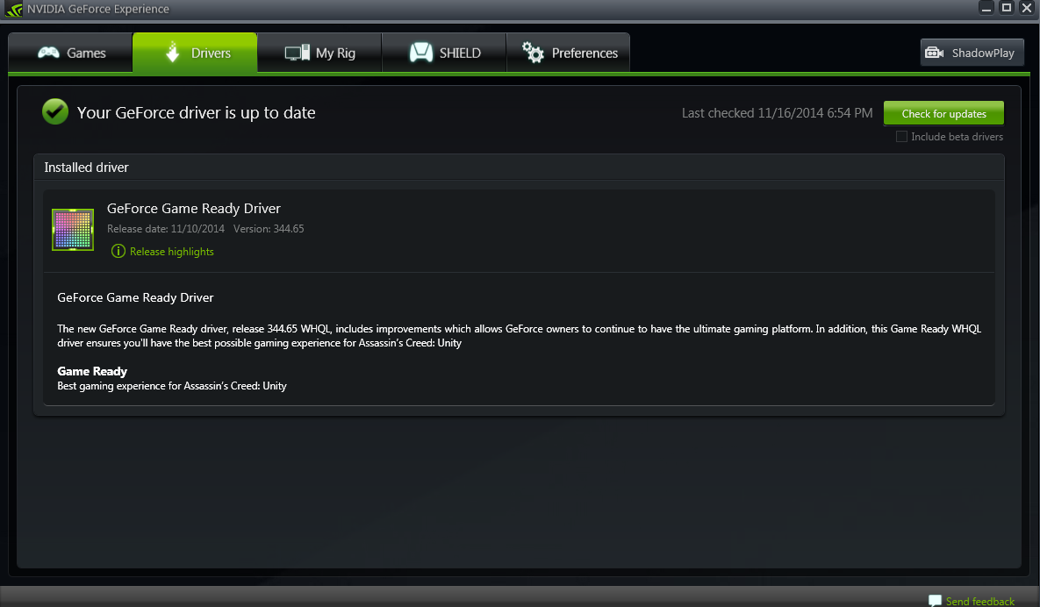Switch to the Games tab
1040x607 pixels.
[70, 53]
